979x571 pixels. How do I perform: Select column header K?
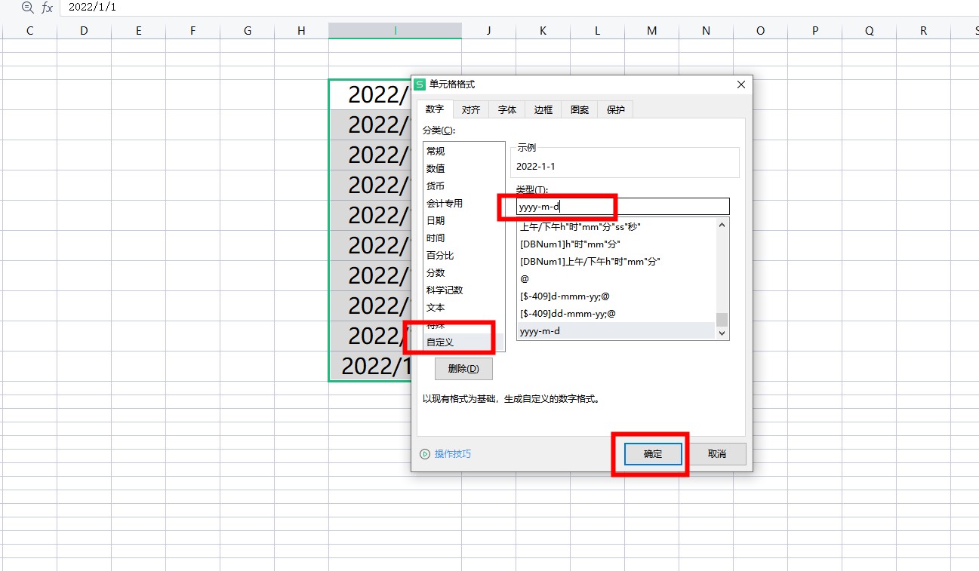543,31
